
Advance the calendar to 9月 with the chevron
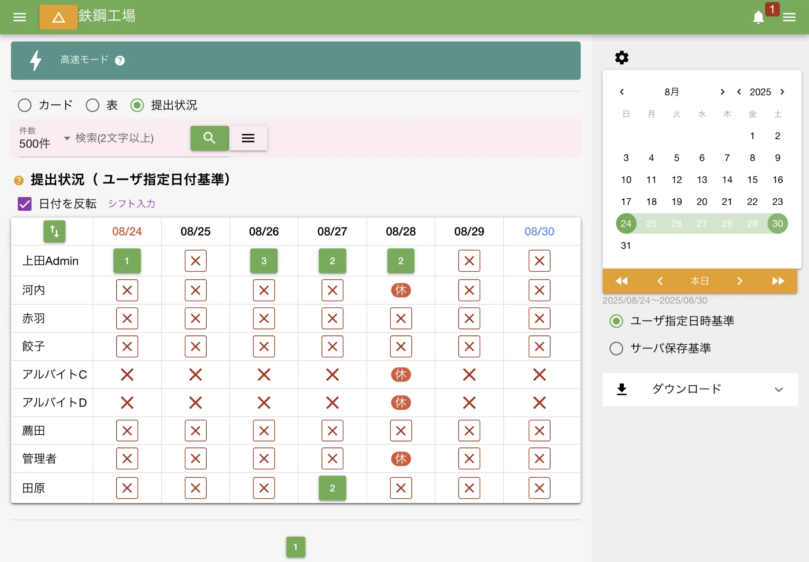click(x=722, y=92)
